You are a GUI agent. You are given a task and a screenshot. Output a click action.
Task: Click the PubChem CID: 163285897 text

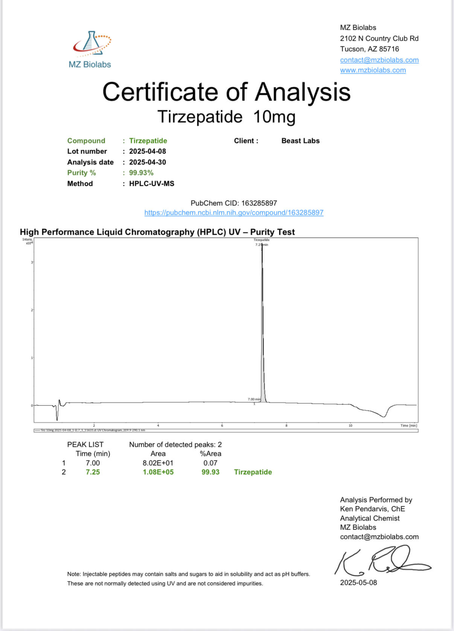coord(234,203)
